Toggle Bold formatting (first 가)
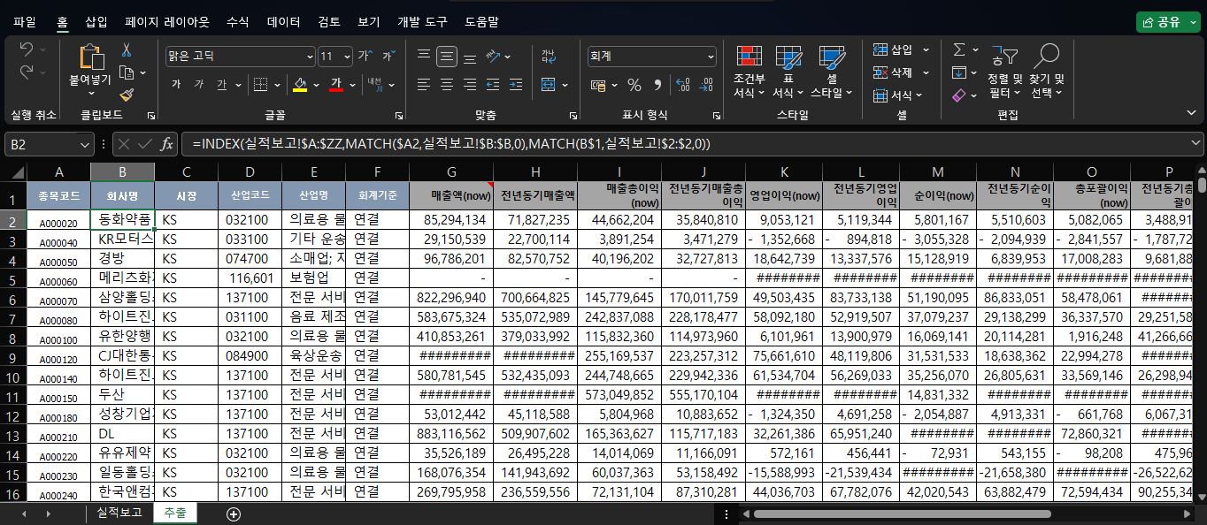Viewport: 1207px width, 525px height. 176,85
